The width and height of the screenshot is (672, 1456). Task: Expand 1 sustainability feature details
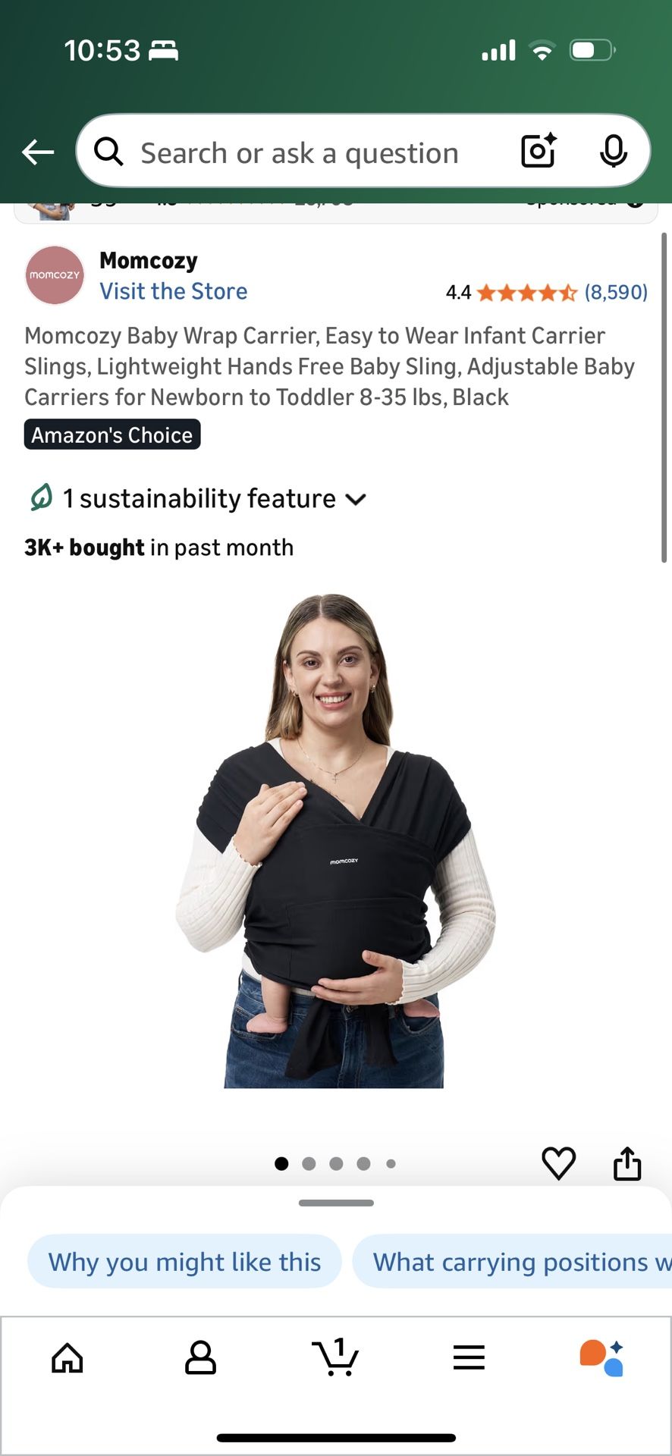(197, 498)
